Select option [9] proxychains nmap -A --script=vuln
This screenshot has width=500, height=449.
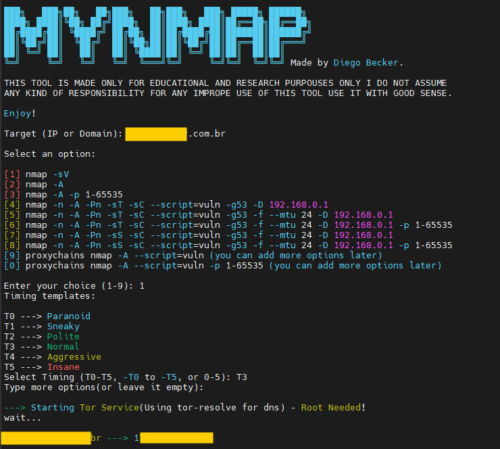pos(193,256)
